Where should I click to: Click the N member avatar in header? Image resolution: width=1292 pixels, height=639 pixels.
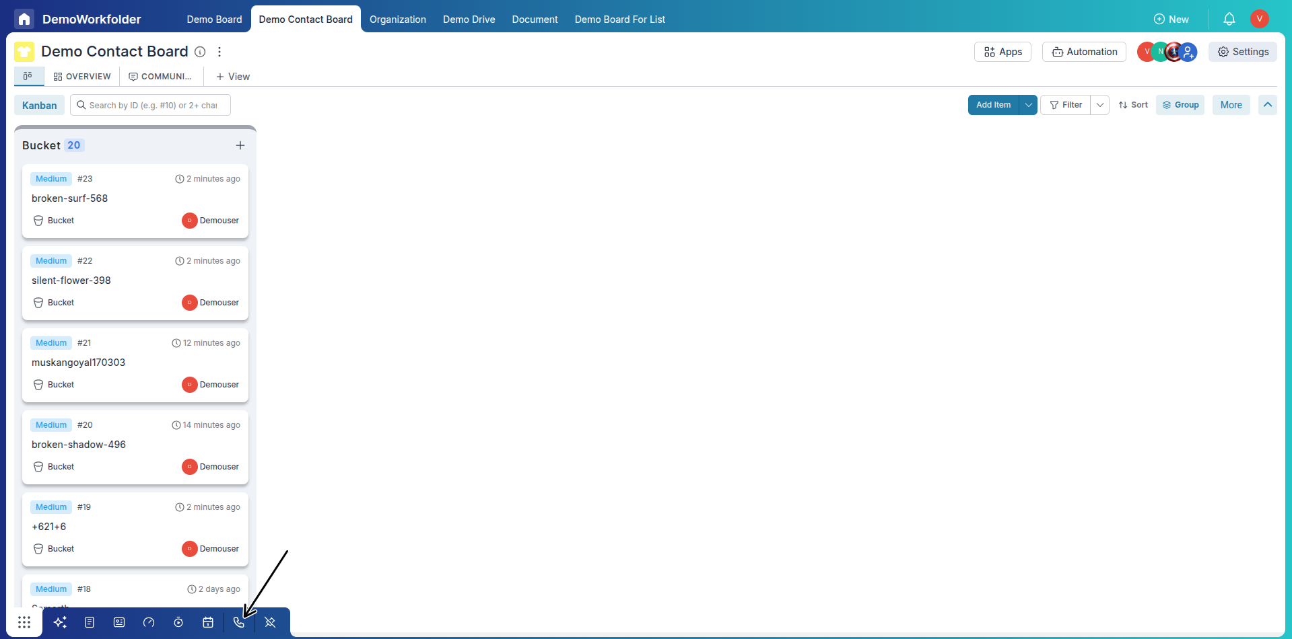point(1161,52)
